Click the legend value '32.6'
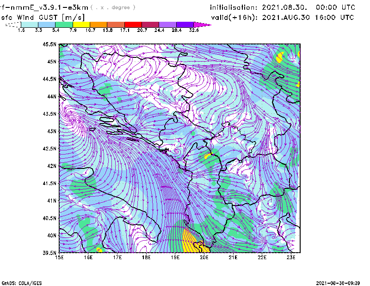 [x=194, y=30]
